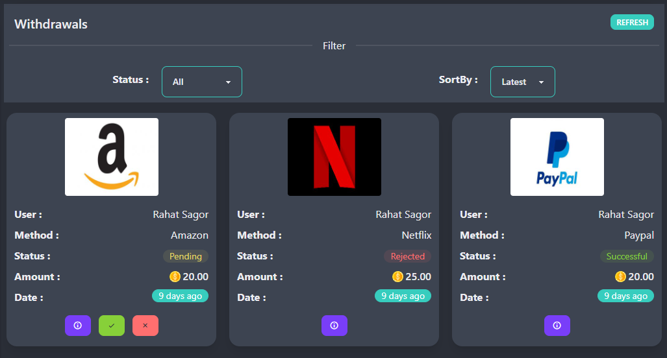The width and height of the screenshot is (667, 358).
Task: Click the PayPal logo thumbnail
Action: 557,157
